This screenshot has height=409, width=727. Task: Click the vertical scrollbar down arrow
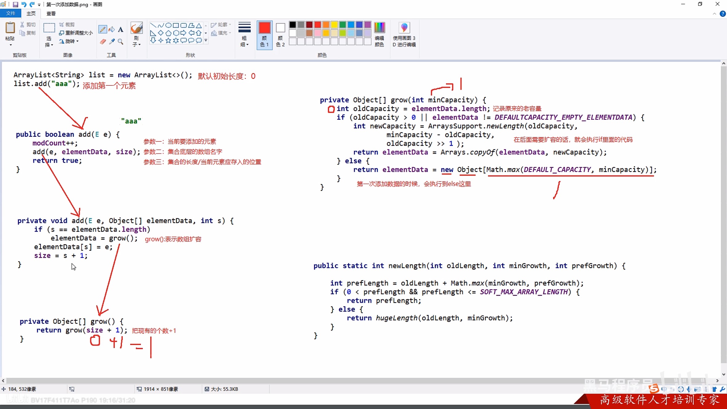[x=724, y=374]
